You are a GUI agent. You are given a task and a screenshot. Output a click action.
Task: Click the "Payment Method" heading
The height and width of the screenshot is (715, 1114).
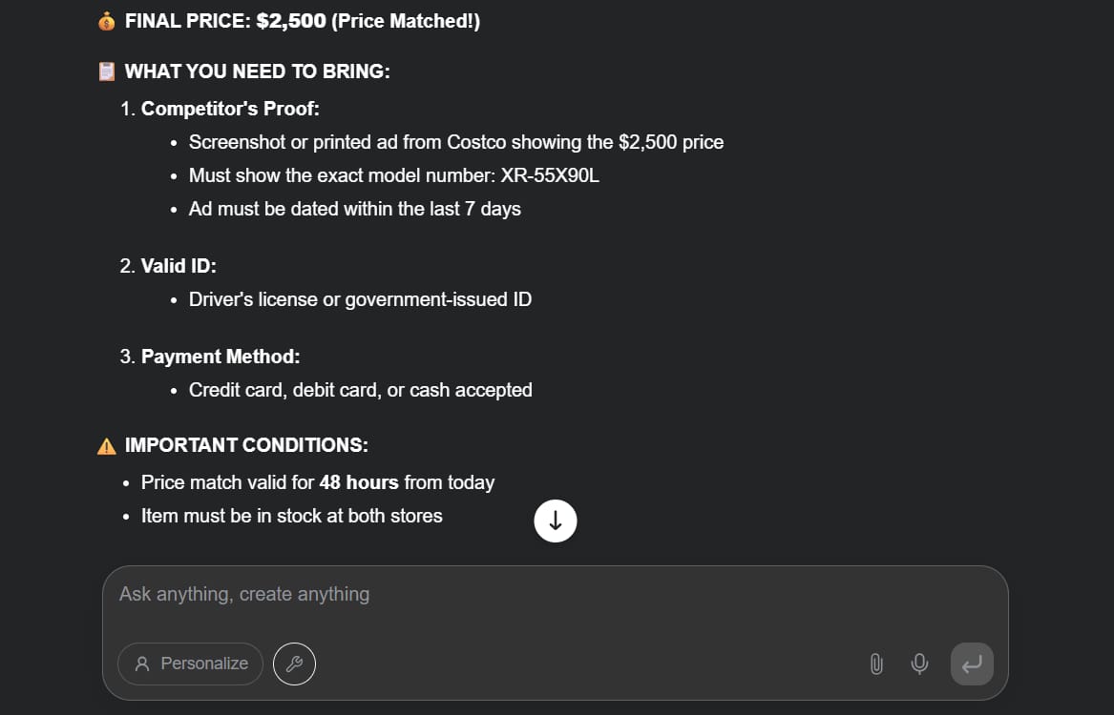221,357
